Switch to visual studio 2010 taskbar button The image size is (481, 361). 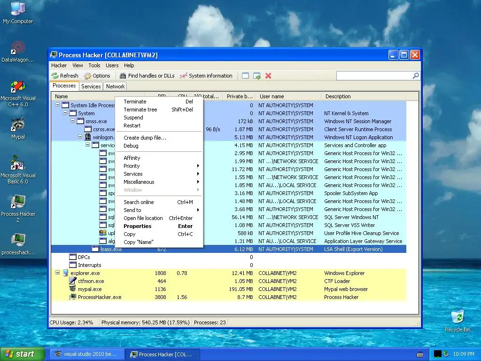(87, 354)
